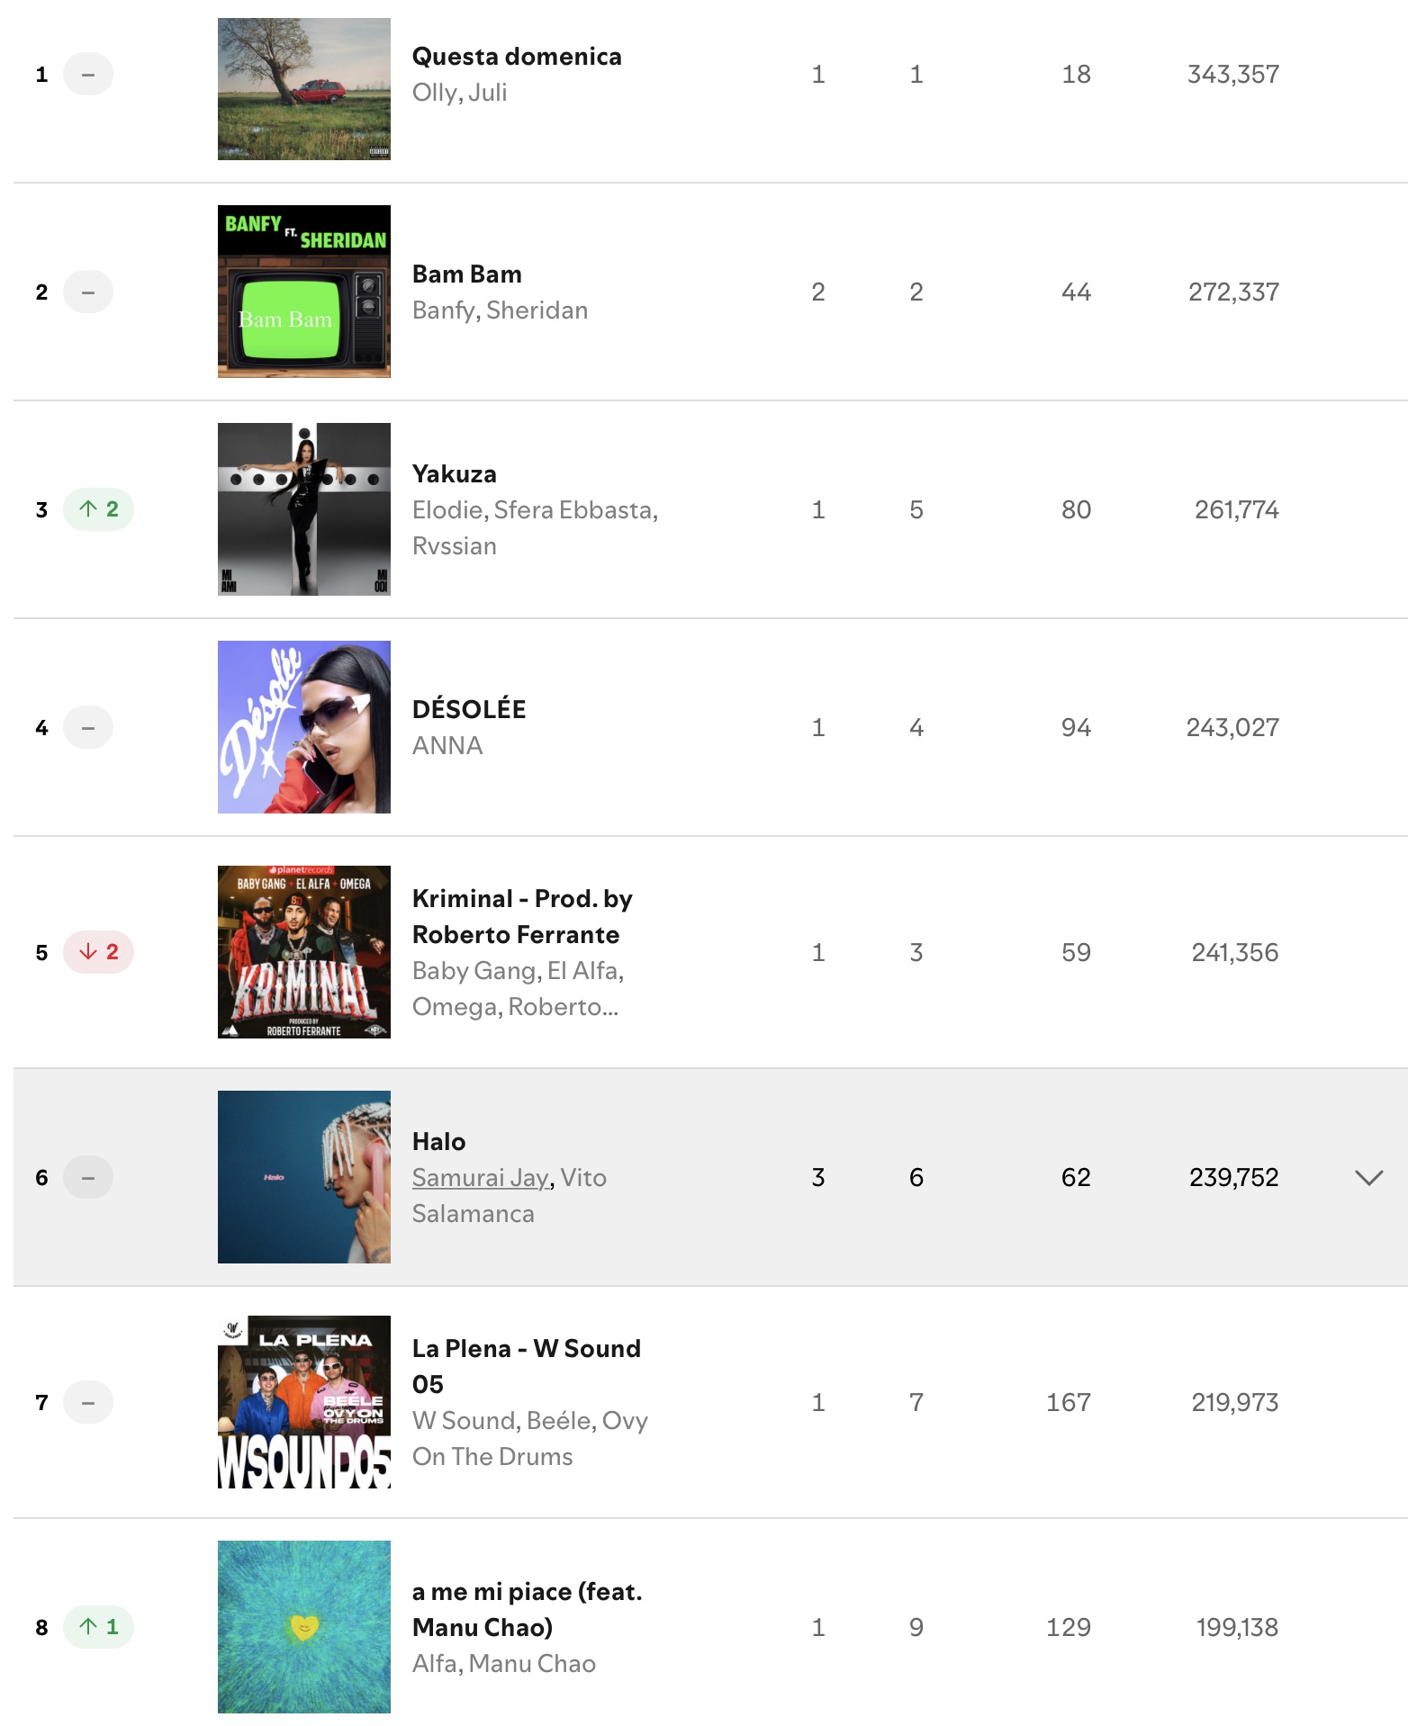The image size is (1408, 1726).
Task: Click the up-one badge on a me mi piace
Action: point(98,1627)
